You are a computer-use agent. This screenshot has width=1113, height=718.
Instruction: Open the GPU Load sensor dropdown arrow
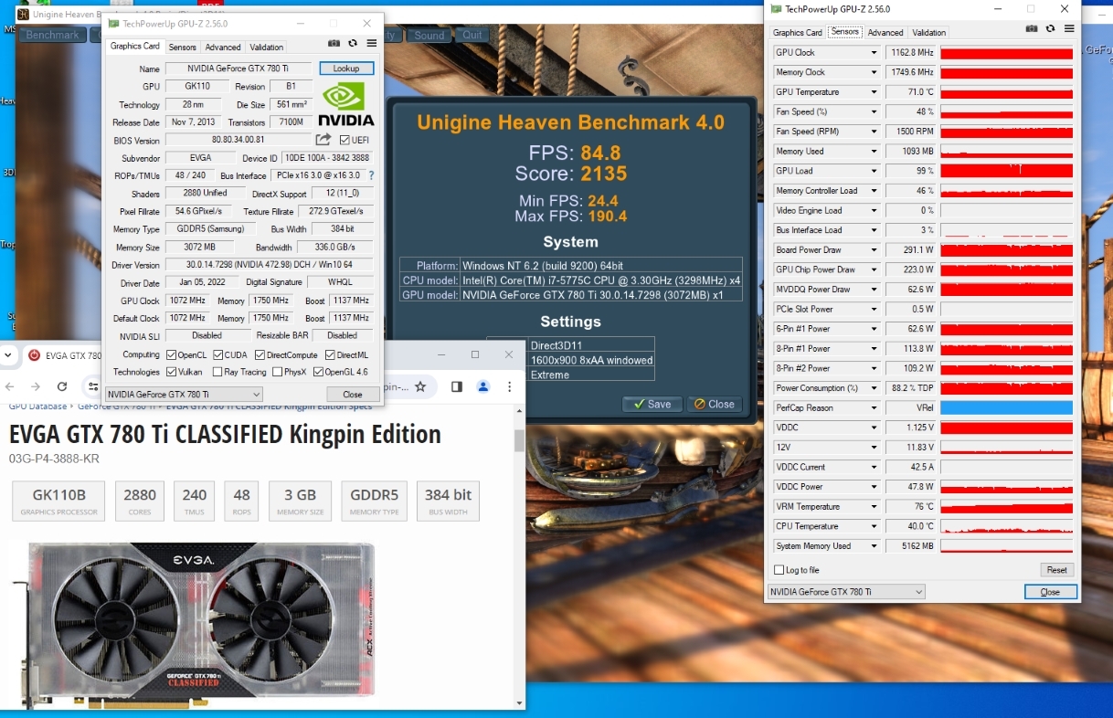pyautogui.click(x=874, y=171)
